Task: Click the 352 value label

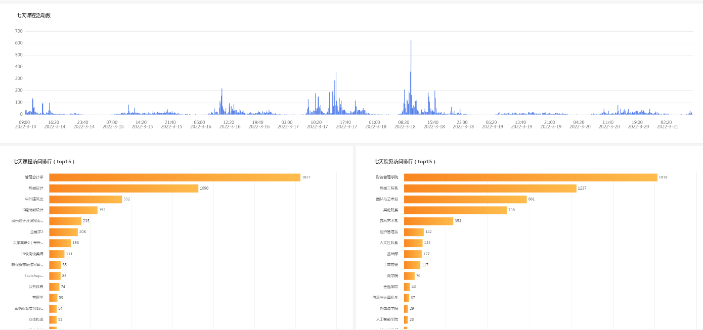Action: click(x=102, y=210)
